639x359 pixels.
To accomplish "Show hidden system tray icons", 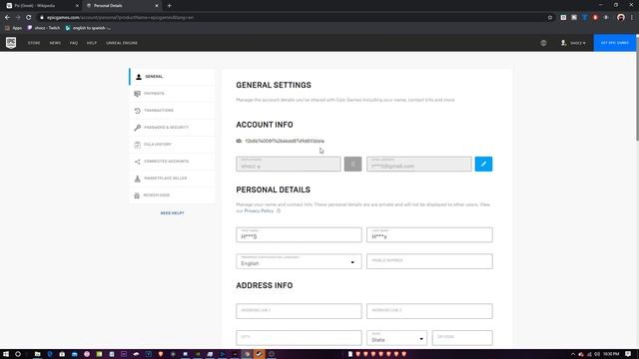I will (572, 355).
